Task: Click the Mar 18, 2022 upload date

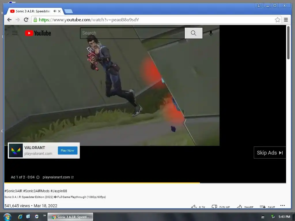Action: click(45, 206)
